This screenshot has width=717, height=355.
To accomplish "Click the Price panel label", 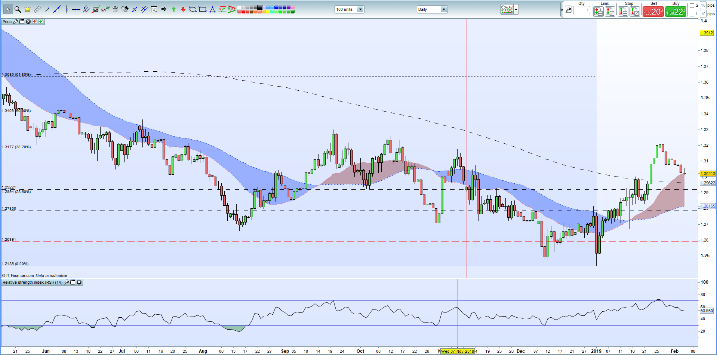I will 7,22.
